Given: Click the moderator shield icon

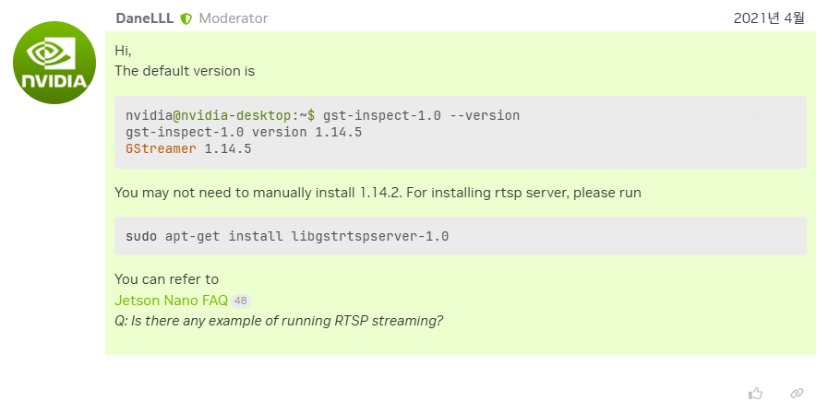Looking at the screenshot, I should tap(186, 18).
